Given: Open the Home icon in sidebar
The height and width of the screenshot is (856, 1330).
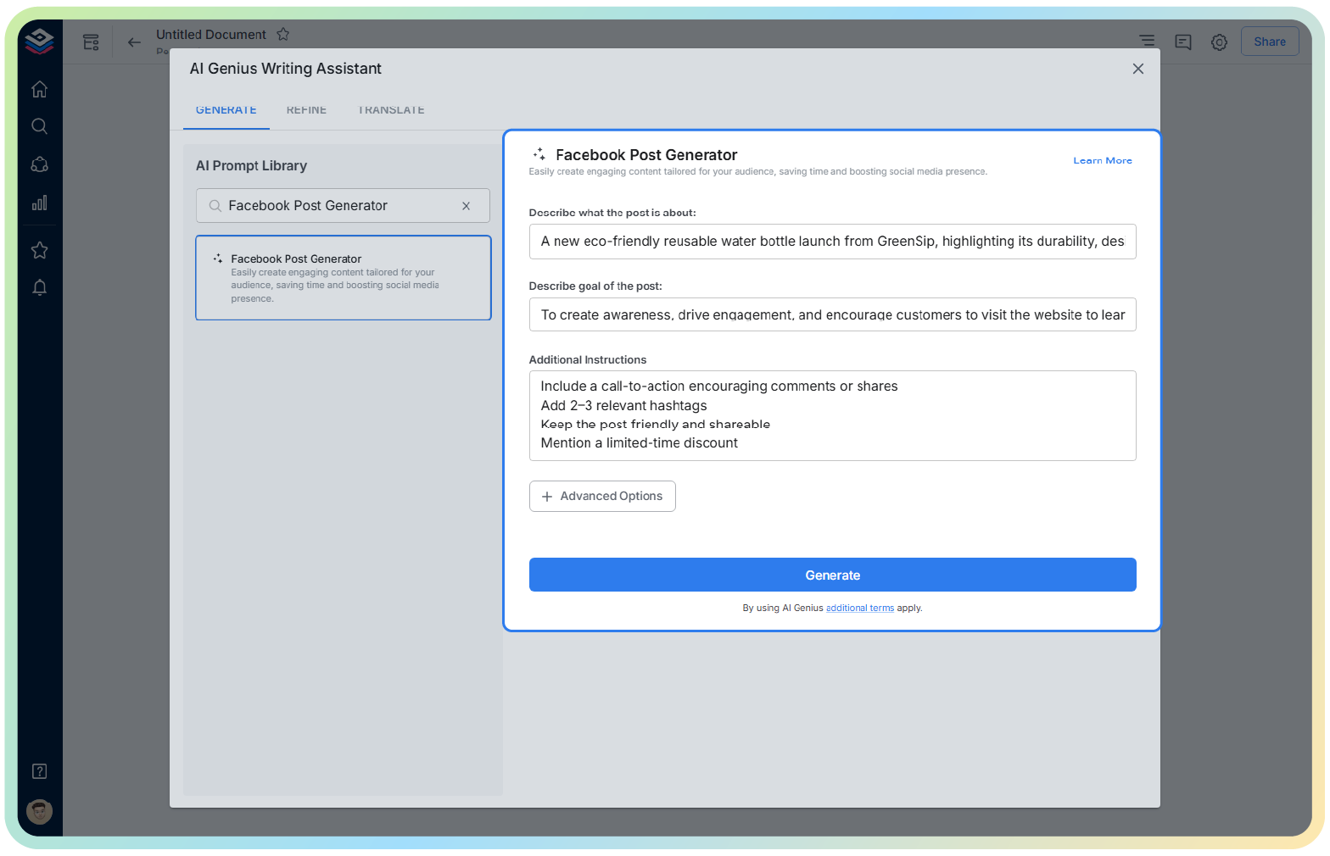Looking at the screenshot, I should point(39,89).
